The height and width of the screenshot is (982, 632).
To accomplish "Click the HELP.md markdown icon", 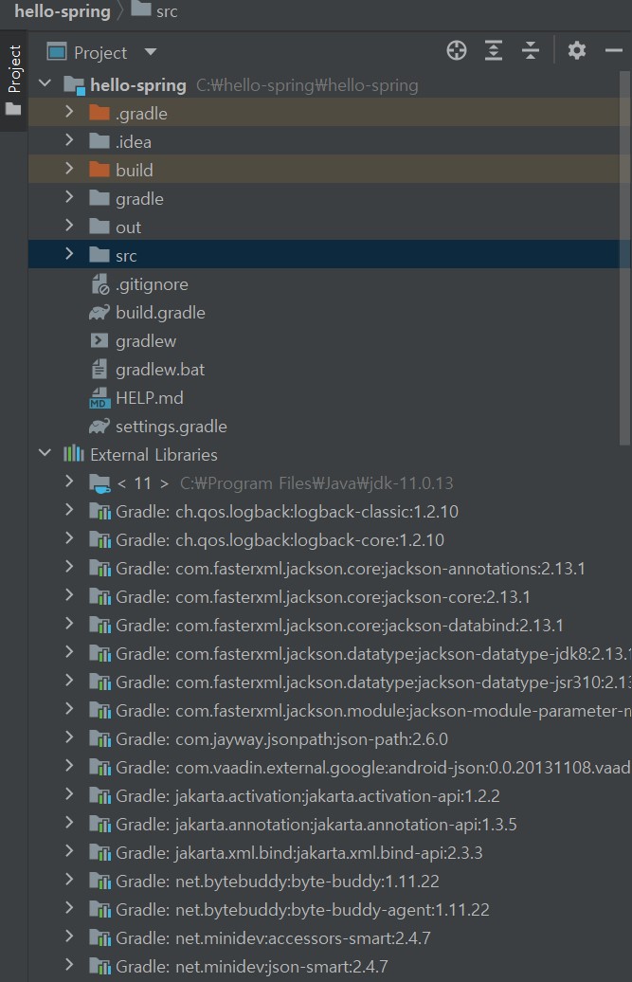I will pos(100,398).
